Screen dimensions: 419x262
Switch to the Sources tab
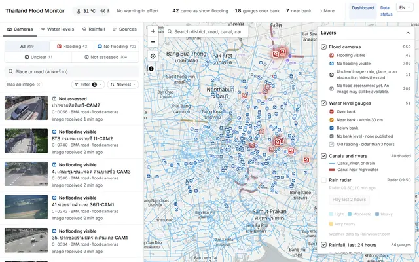coord(125,29)
